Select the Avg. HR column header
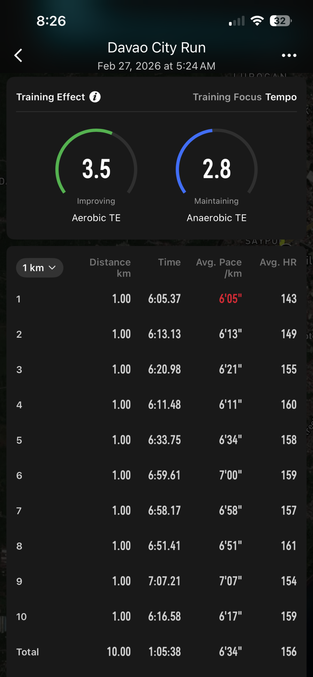This screenshot has height=677, width=313. point(278,262)
